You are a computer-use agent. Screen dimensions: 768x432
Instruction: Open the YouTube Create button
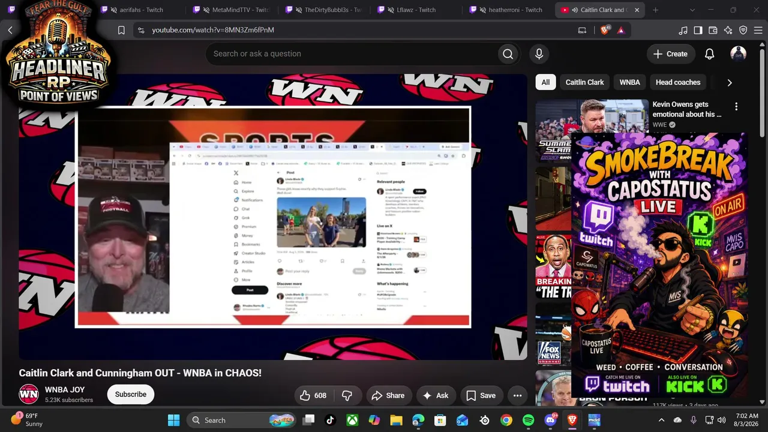coord(671,54)
